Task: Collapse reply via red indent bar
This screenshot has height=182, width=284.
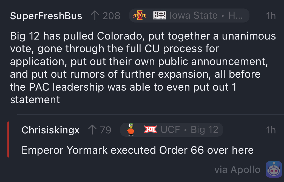Action: point(8,139)
